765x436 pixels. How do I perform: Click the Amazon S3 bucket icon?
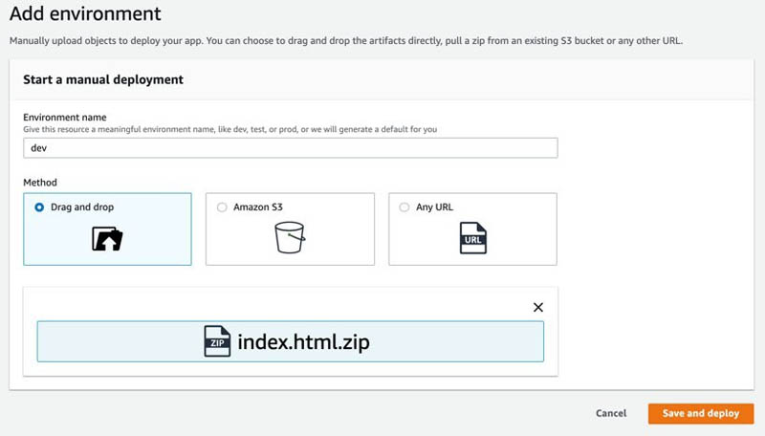click(290, 237)
